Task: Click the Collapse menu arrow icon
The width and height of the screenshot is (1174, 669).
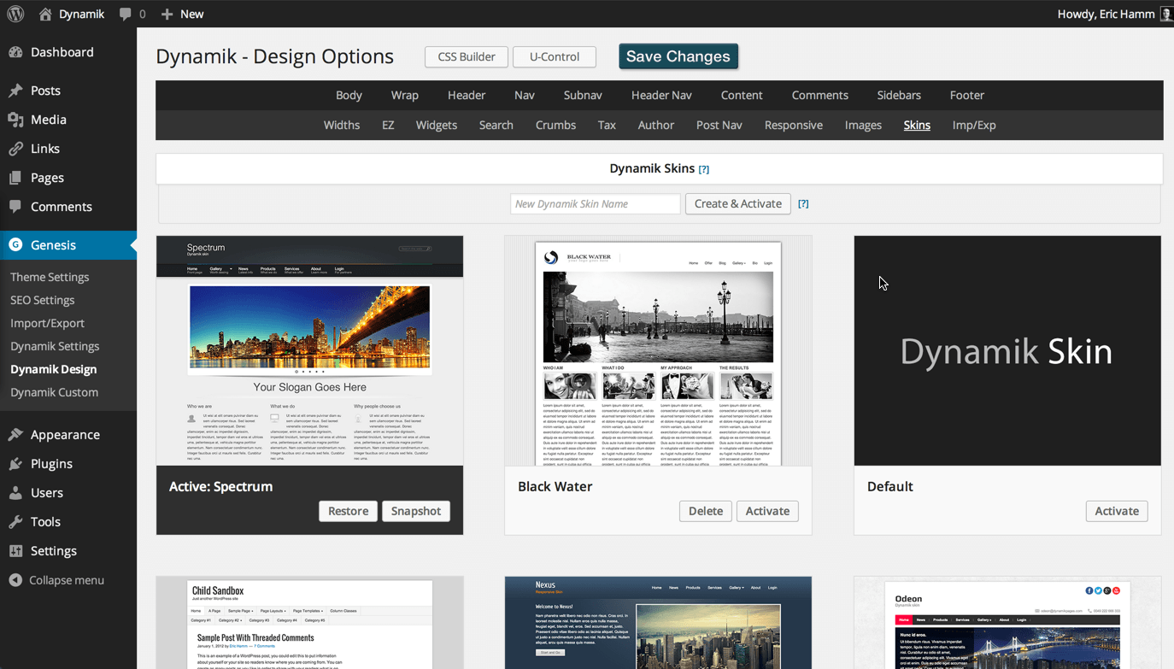Action: pos(15,580)
